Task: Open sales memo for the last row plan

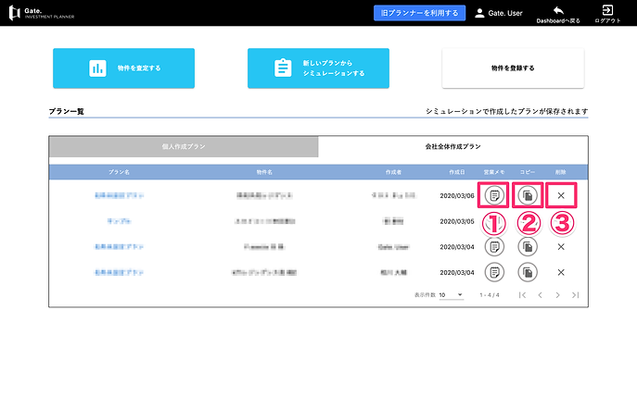Action: (x=494, y=272)
